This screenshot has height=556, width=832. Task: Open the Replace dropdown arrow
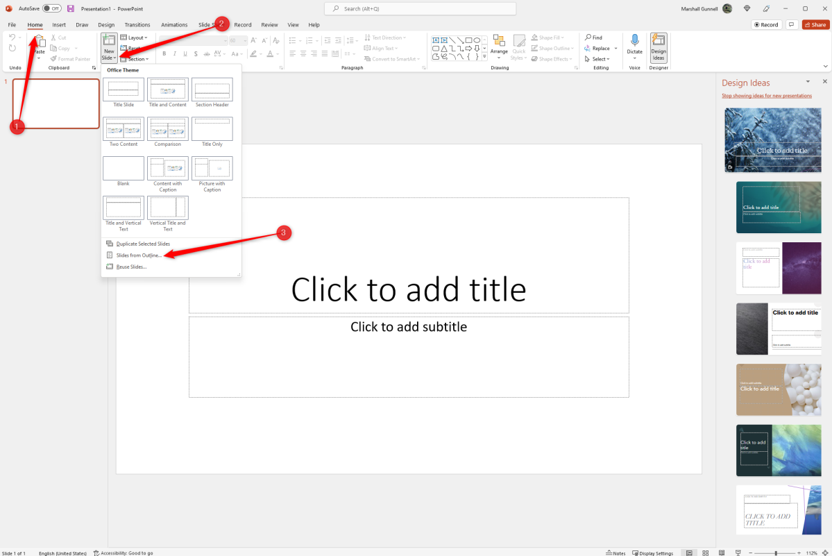tap(615, 48)
